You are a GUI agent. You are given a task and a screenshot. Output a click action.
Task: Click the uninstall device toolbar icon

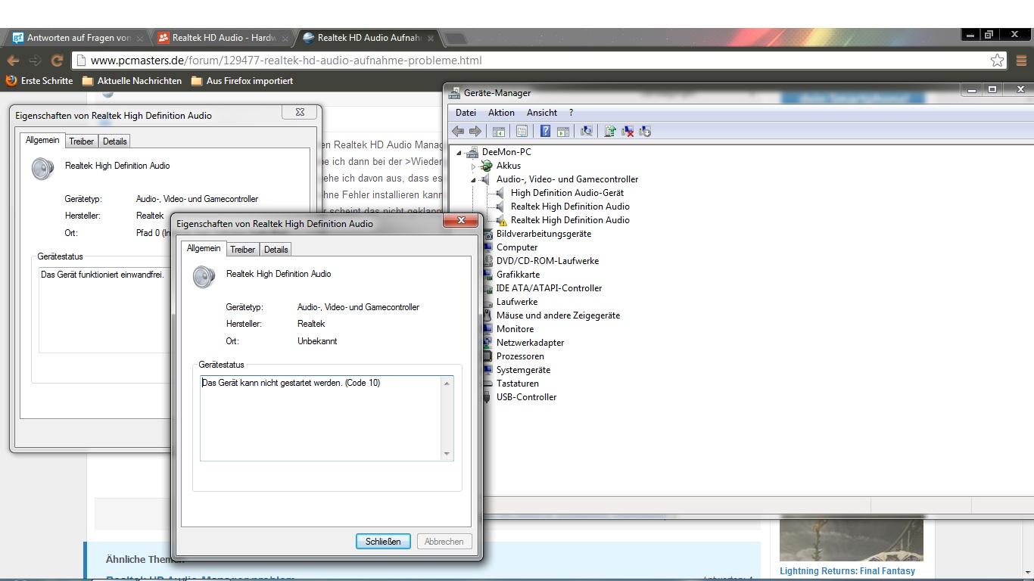coord(628,131)
